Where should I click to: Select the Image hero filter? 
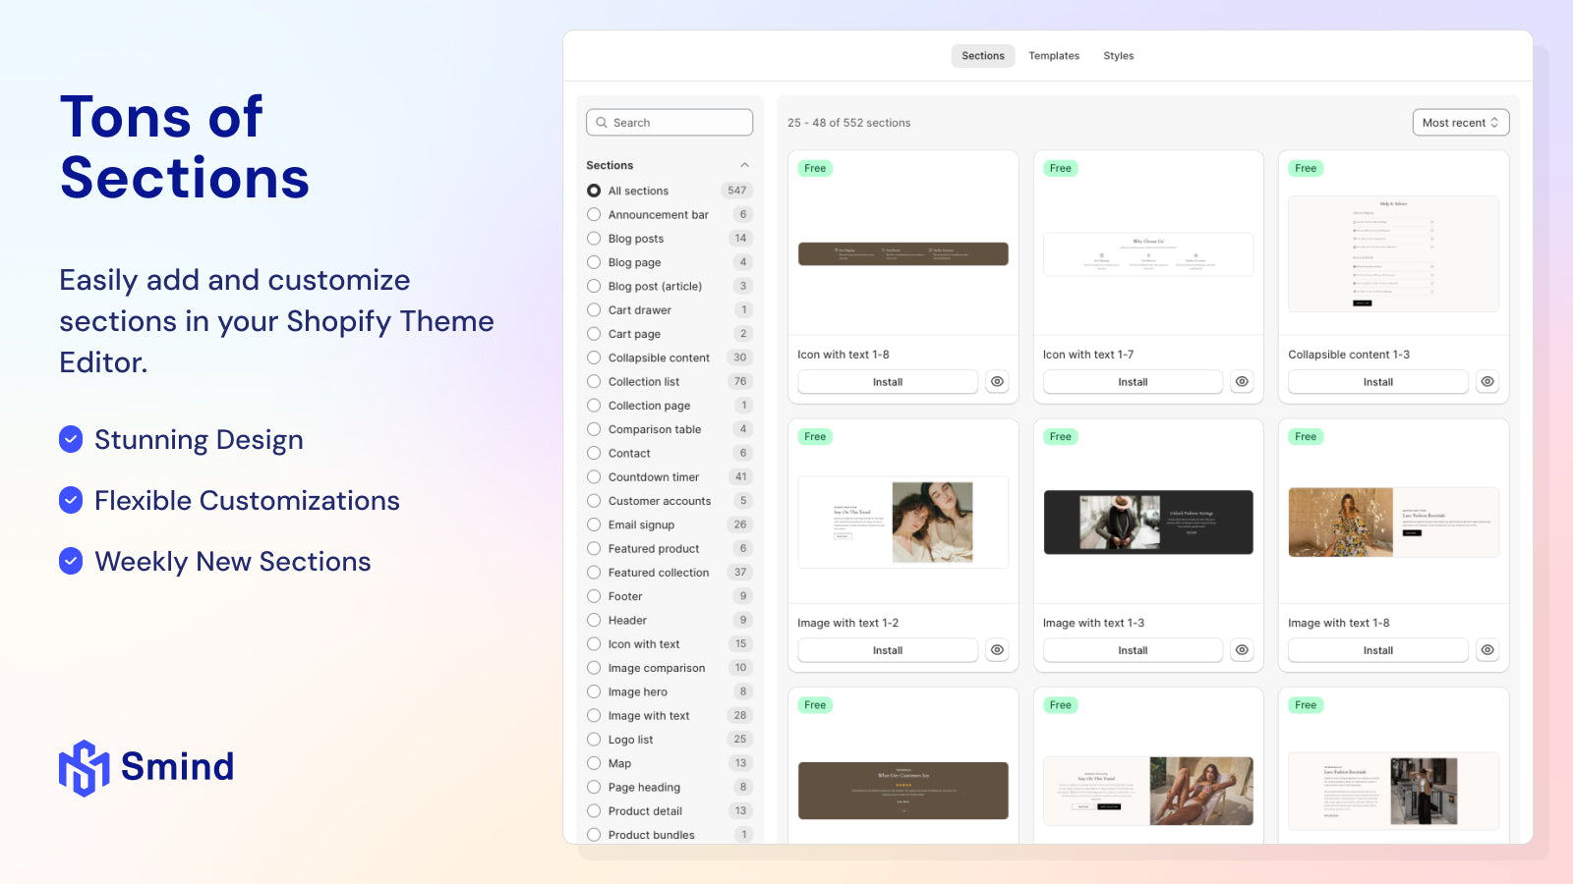click(594, 691)
